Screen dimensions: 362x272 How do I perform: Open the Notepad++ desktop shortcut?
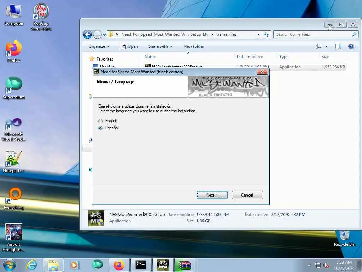14,162
